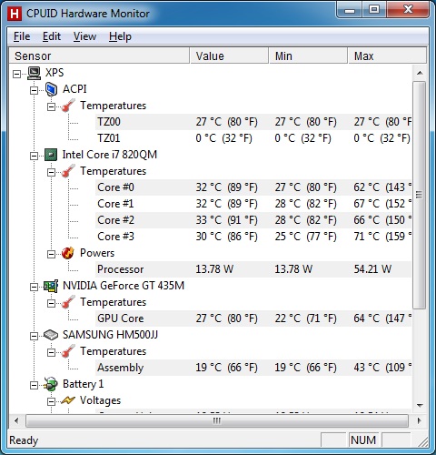Click the Value column header
This screenshot has width=436, height=455.
(229, 56)
